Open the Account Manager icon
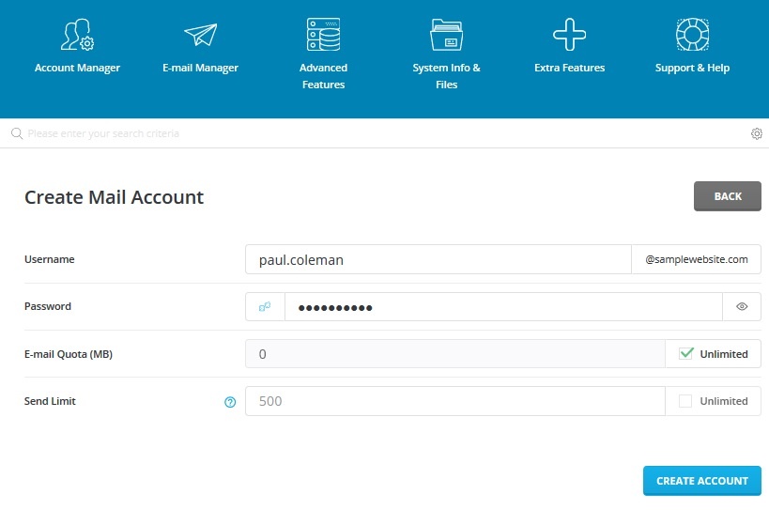769x510 pixels. 78,35
